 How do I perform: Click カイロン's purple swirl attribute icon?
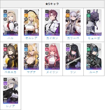(x=47, y=15)
